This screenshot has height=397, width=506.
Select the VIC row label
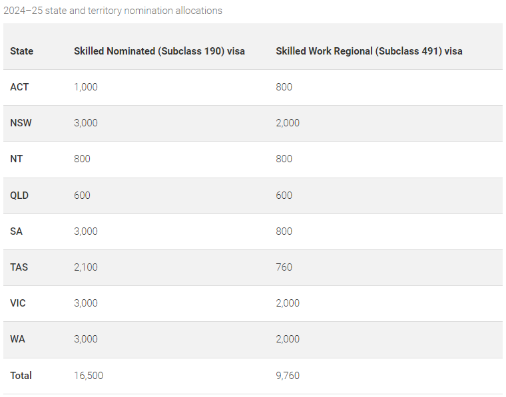tap(18, 303)
